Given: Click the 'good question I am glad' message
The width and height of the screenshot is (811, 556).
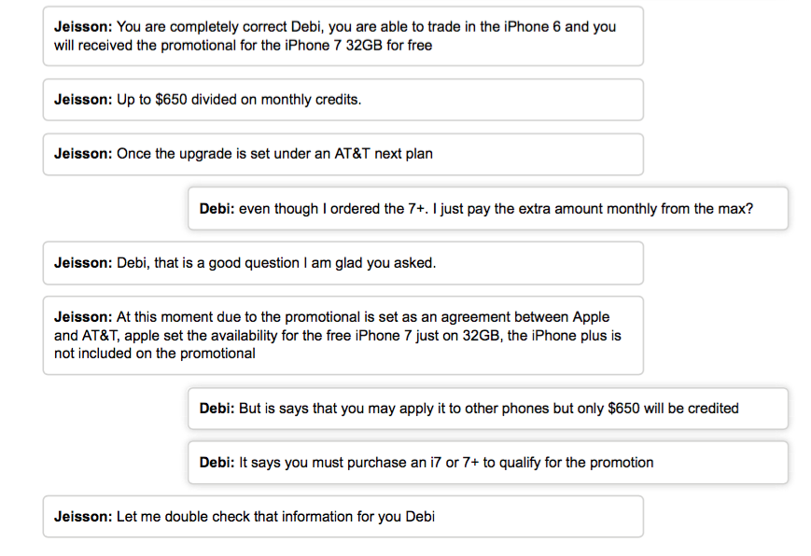Looking at the screenshot, I should tap(343, 263).
